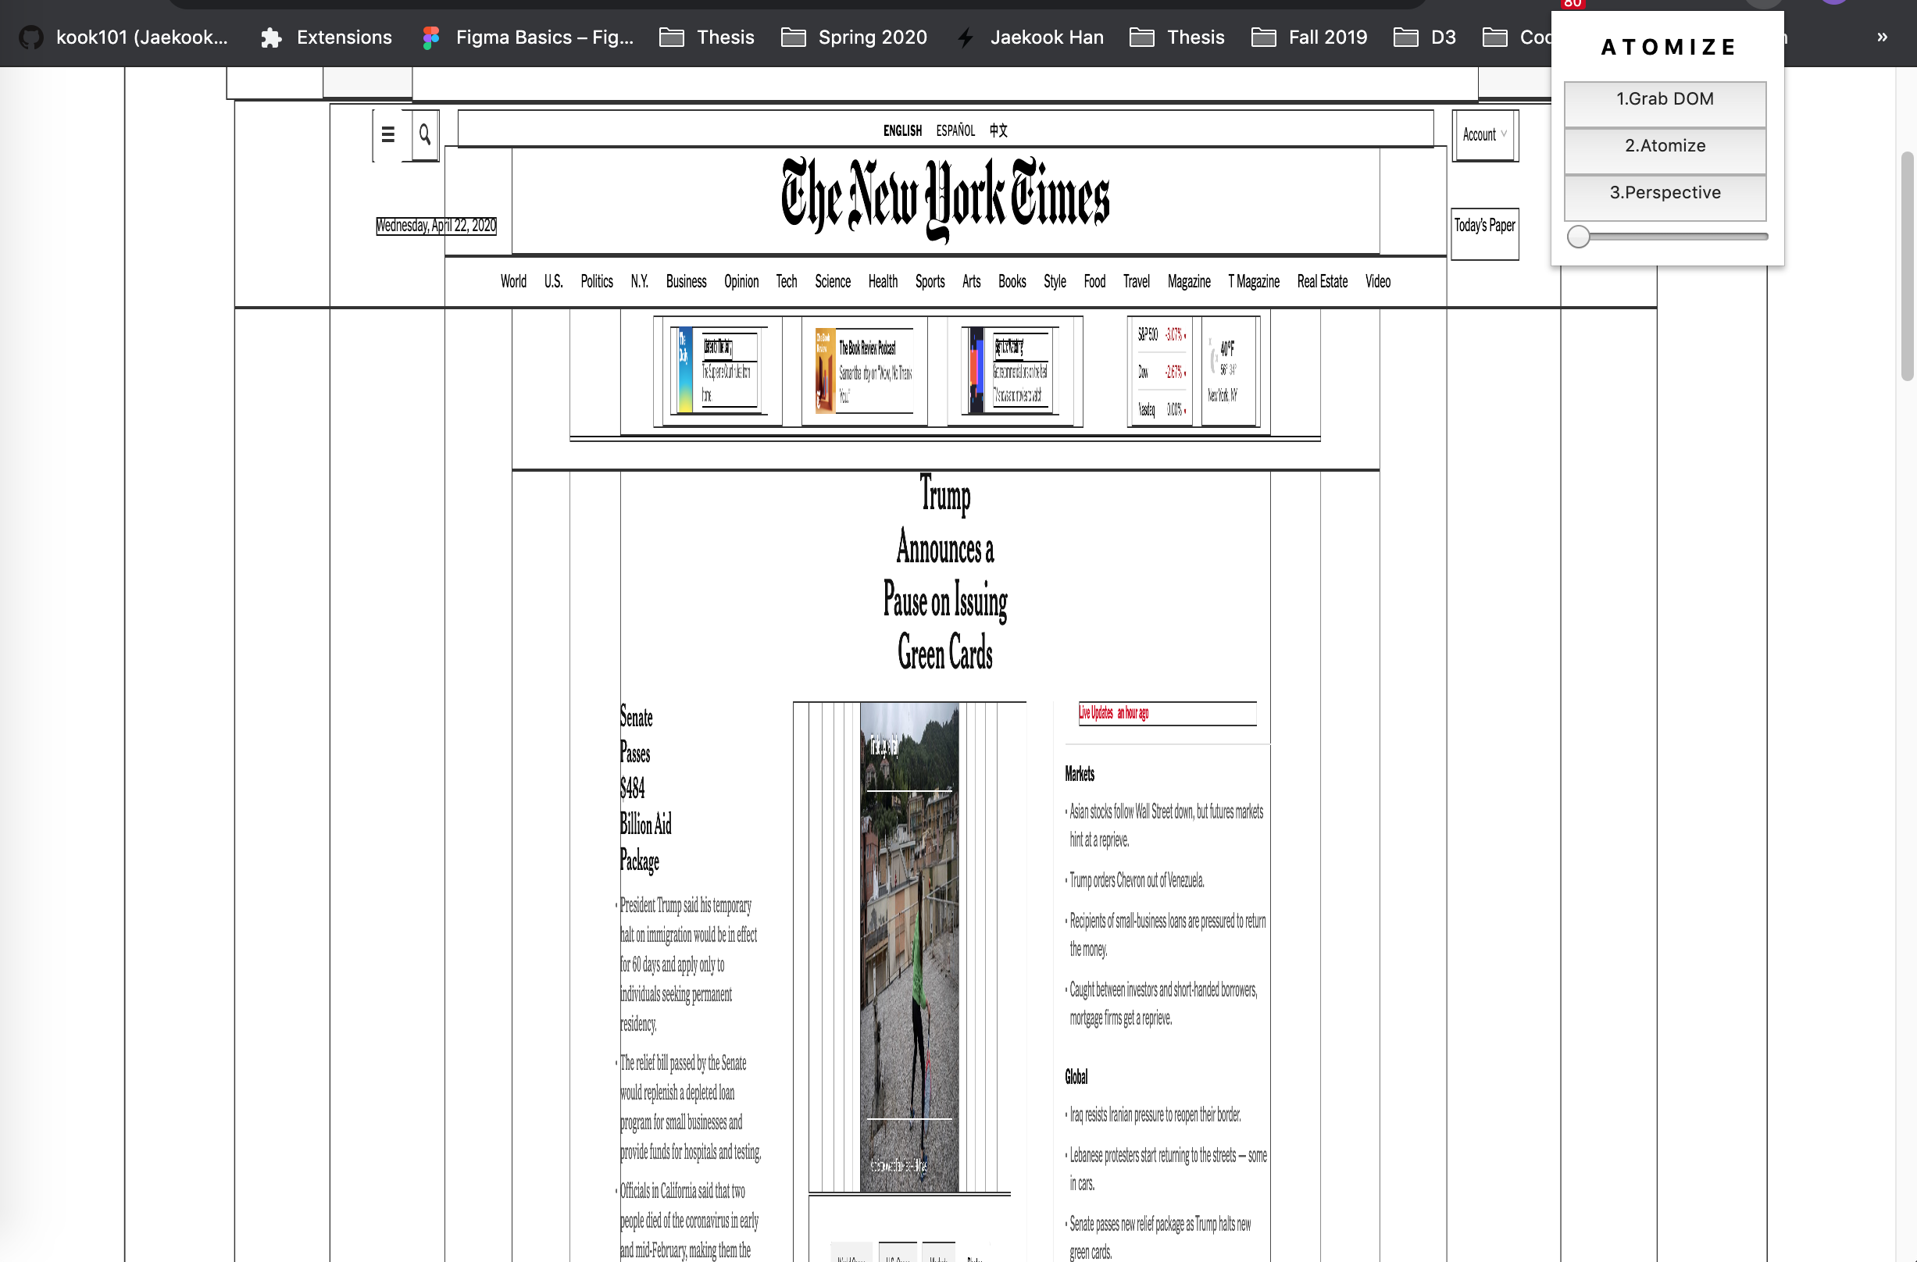Select the Politics section in navigation
This screenshot has width=1917, height=1262.
[596, 281]
